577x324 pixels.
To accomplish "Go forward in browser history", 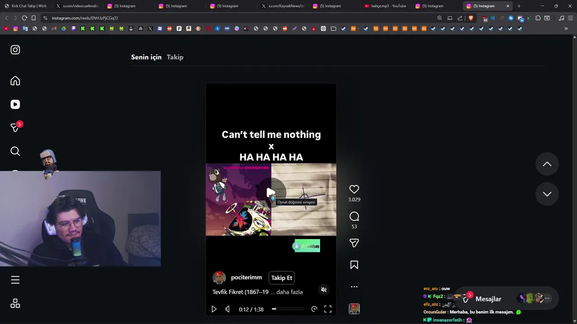I will point(15,18).
